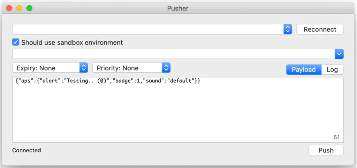Image resolution: width=357 pixels, height=168 pixels.
Task: Click the blue arrows on the Expiry selector
Action: [84, 68]
